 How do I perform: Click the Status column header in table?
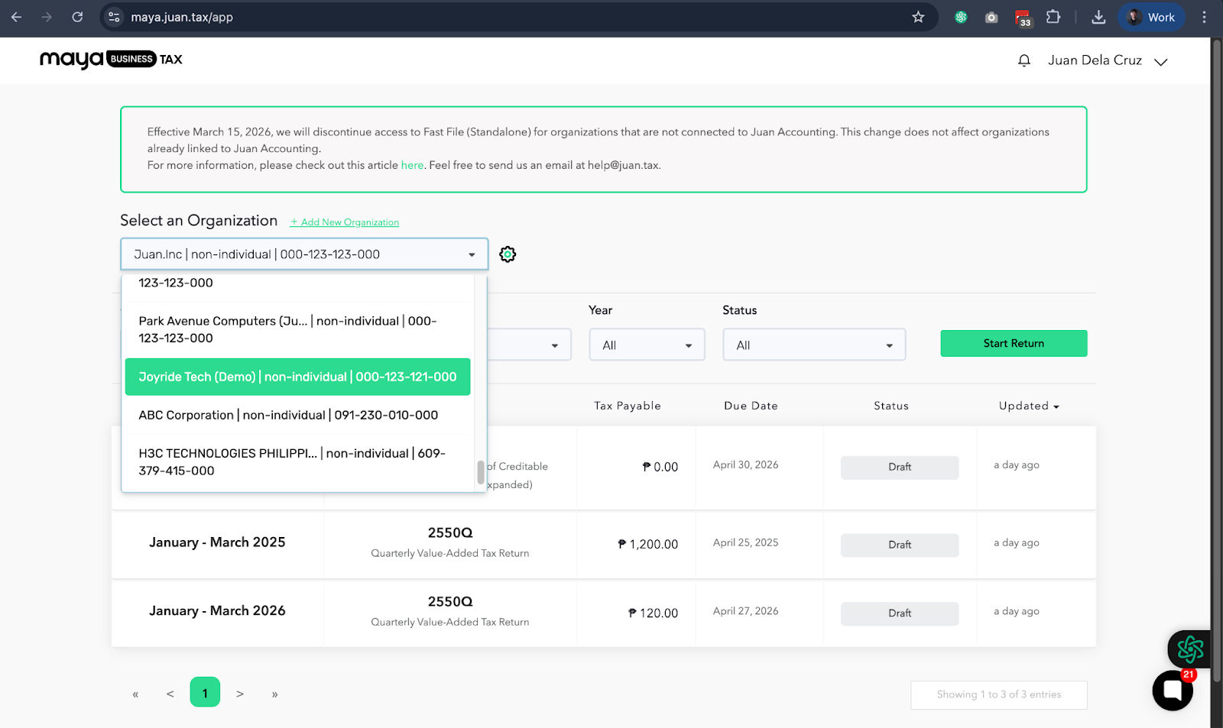click(x=891, y=406)
